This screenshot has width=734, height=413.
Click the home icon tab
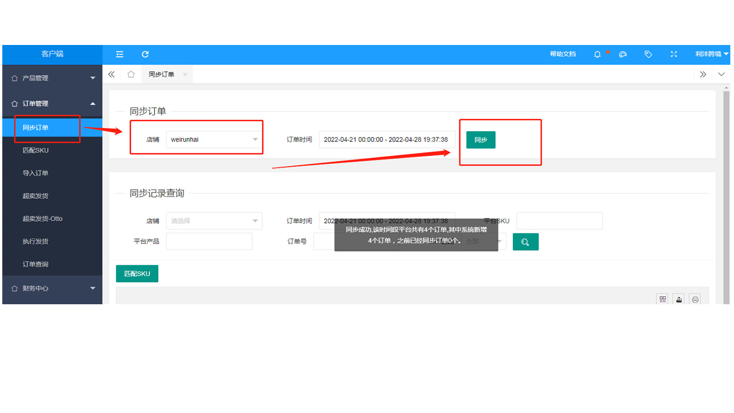131,74
